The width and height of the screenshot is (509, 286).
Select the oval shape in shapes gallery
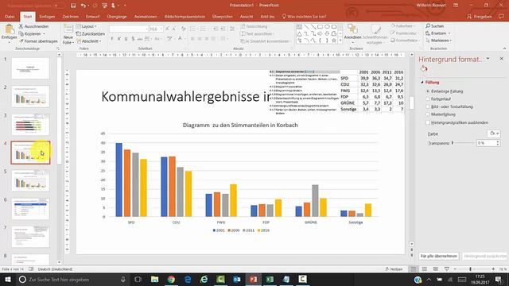tap(327, 26)
